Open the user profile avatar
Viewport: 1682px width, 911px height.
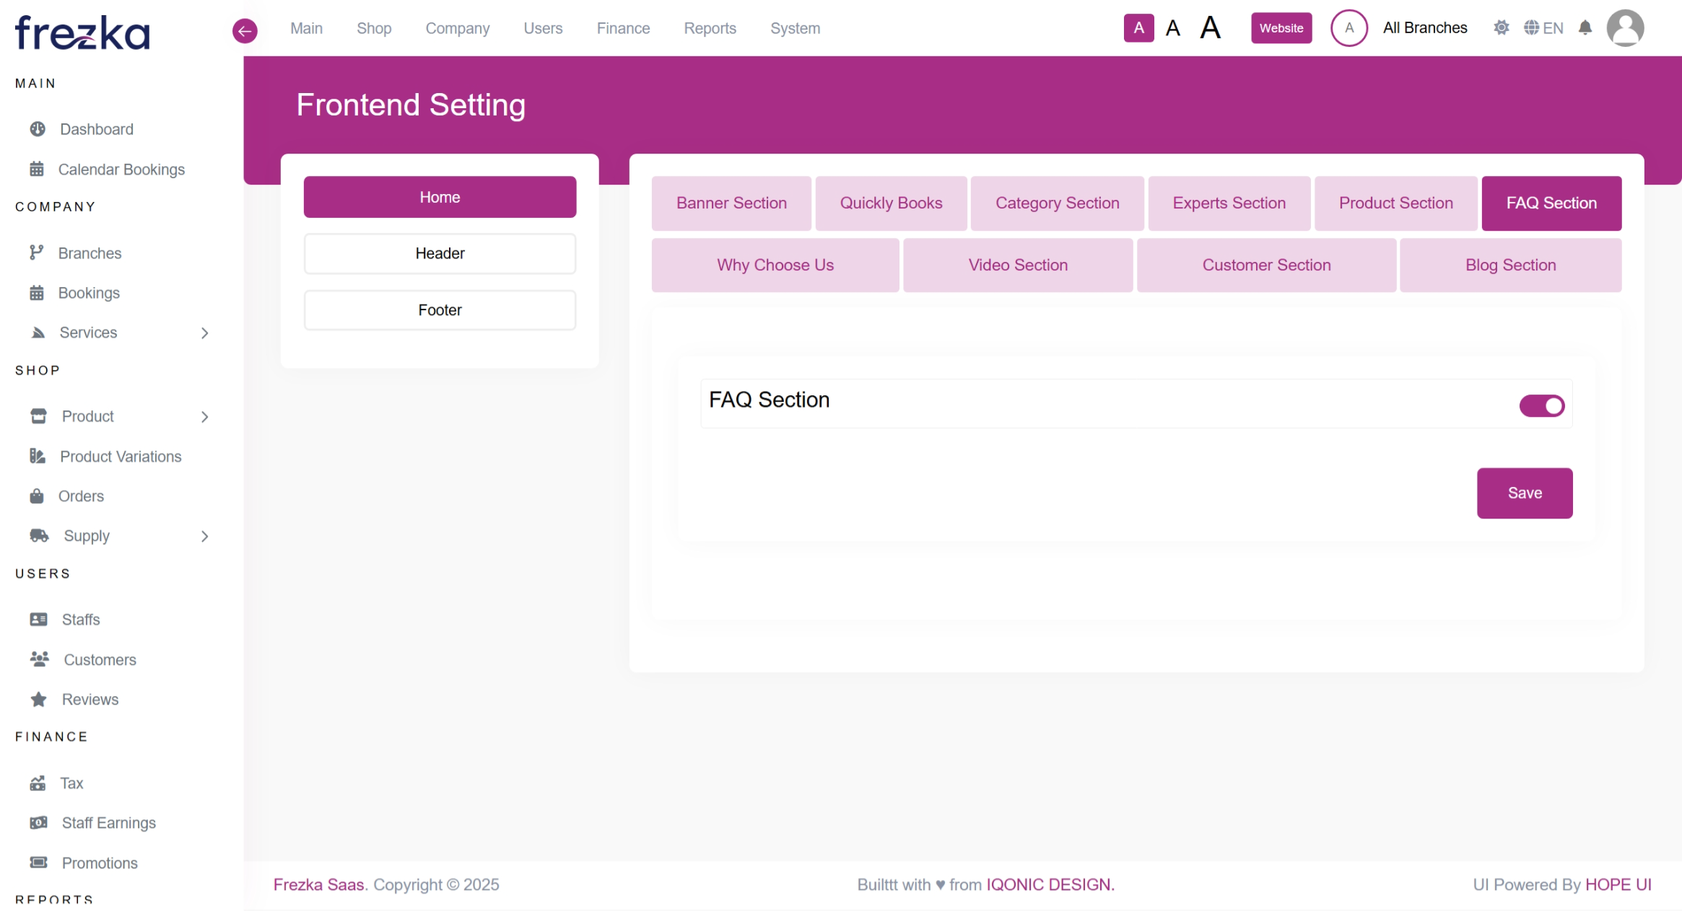coord(1624,28)
